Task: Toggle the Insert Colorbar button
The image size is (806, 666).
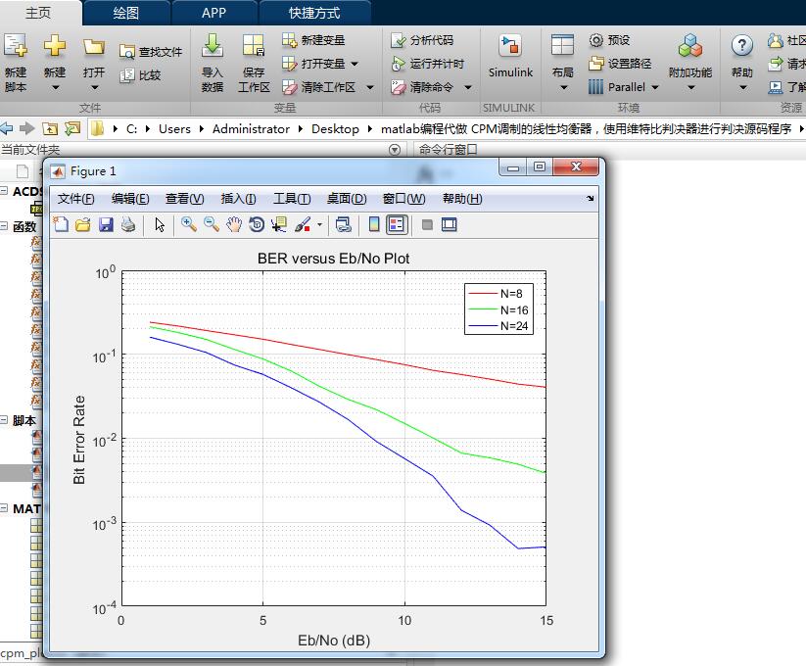Action: [x=374, y=224]
